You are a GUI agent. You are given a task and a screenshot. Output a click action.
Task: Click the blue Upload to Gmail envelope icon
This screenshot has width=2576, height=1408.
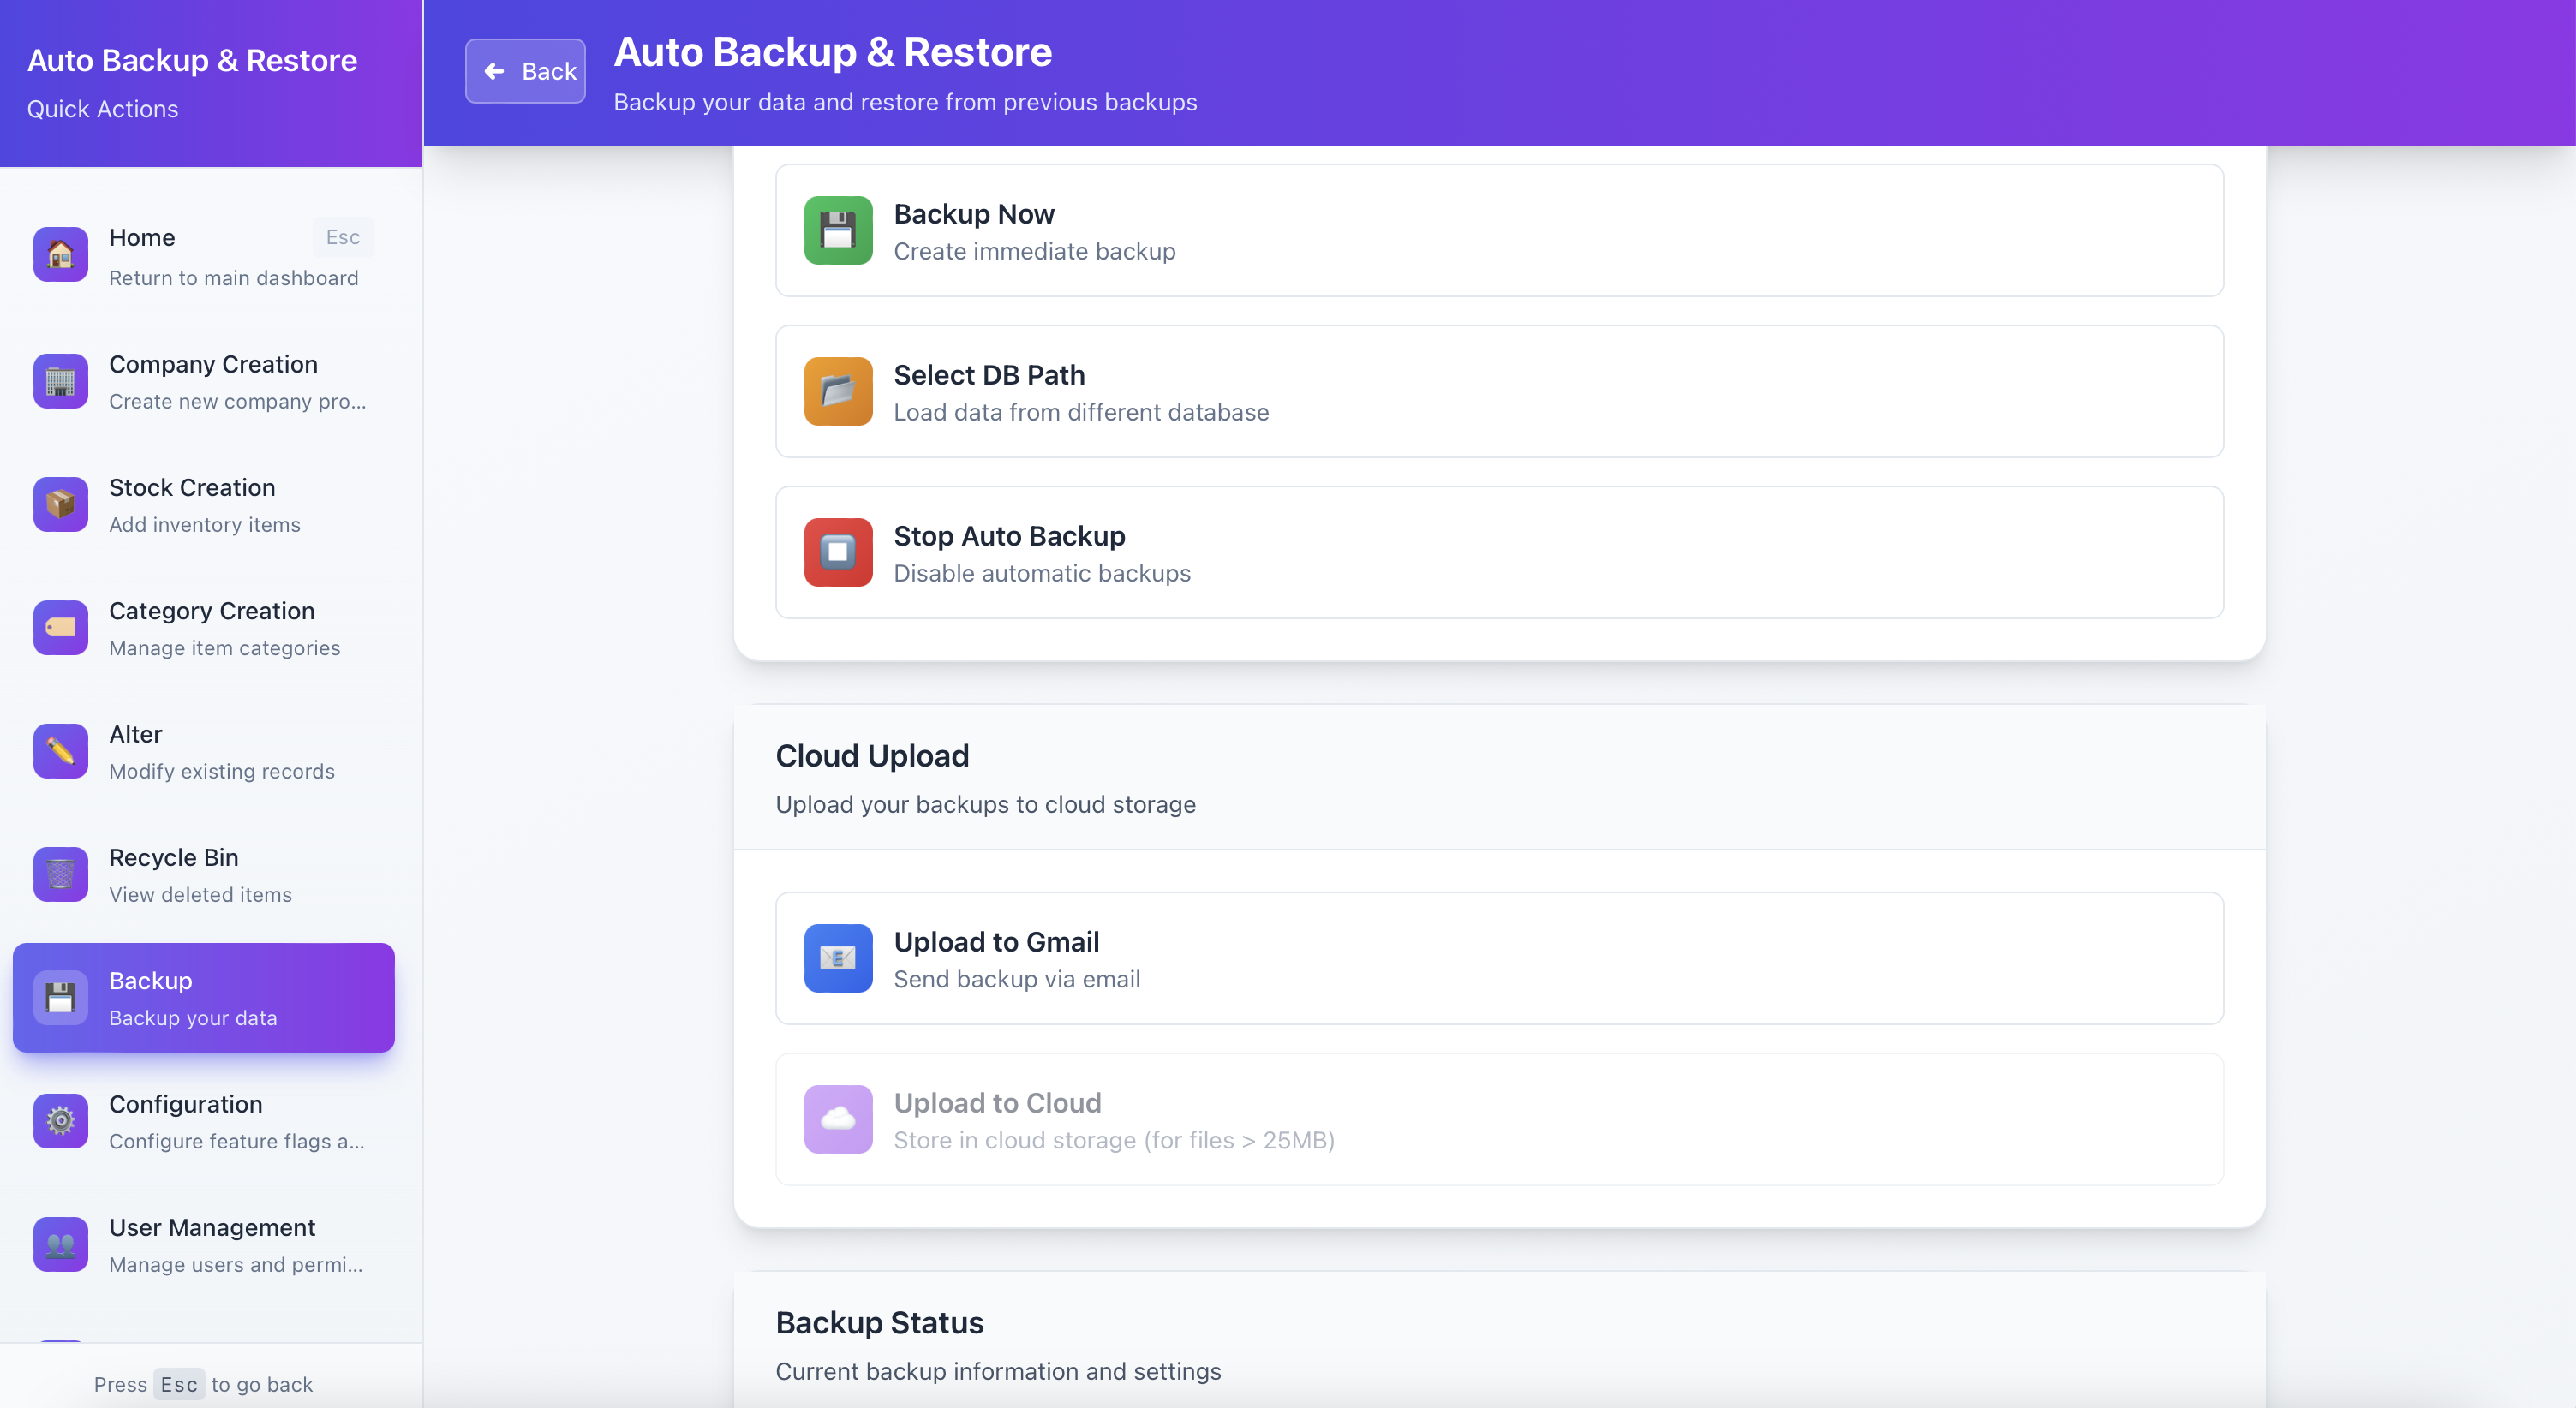[838, 958]
